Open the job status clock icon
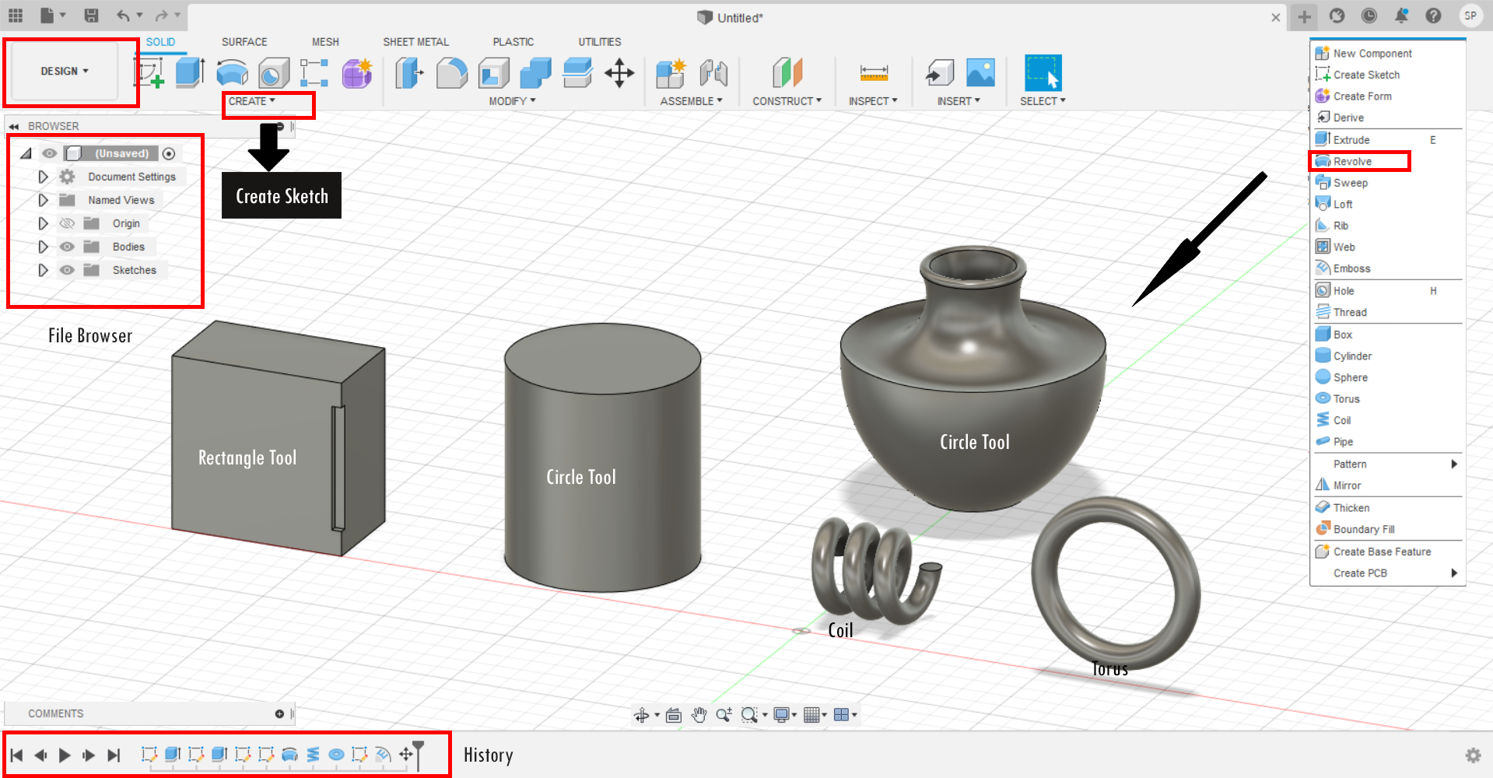Image resolution: width=1493 pixels, height=778 pixels. pos(1369,16)
